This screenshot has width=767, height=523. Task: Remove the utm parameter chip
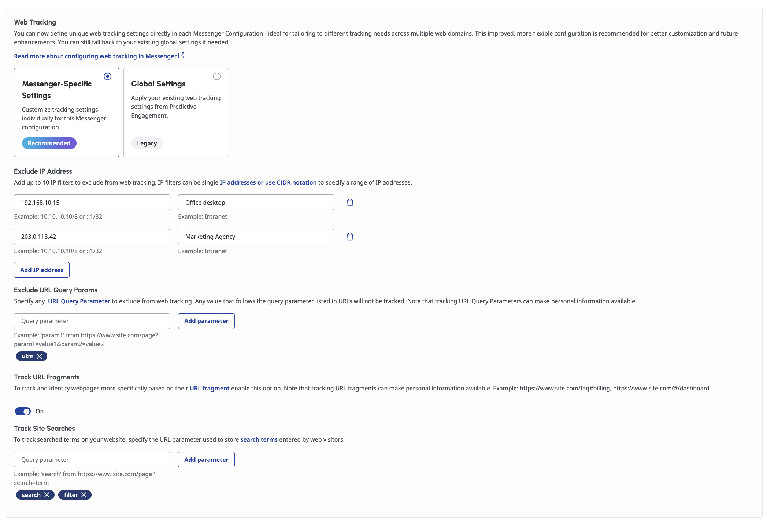[40, 356]
